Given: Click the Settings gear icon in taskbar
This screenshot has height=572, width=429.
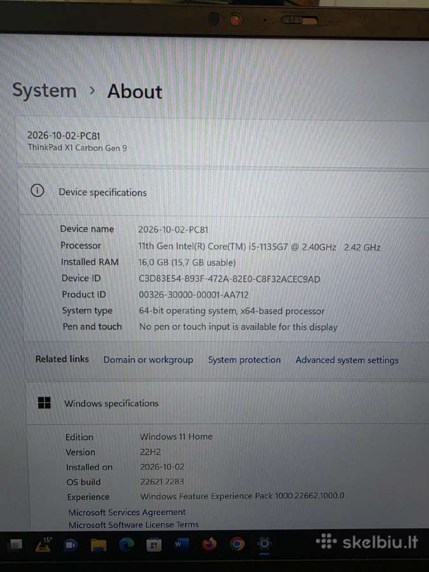Looking at the screenshot, I should point(264,544).
